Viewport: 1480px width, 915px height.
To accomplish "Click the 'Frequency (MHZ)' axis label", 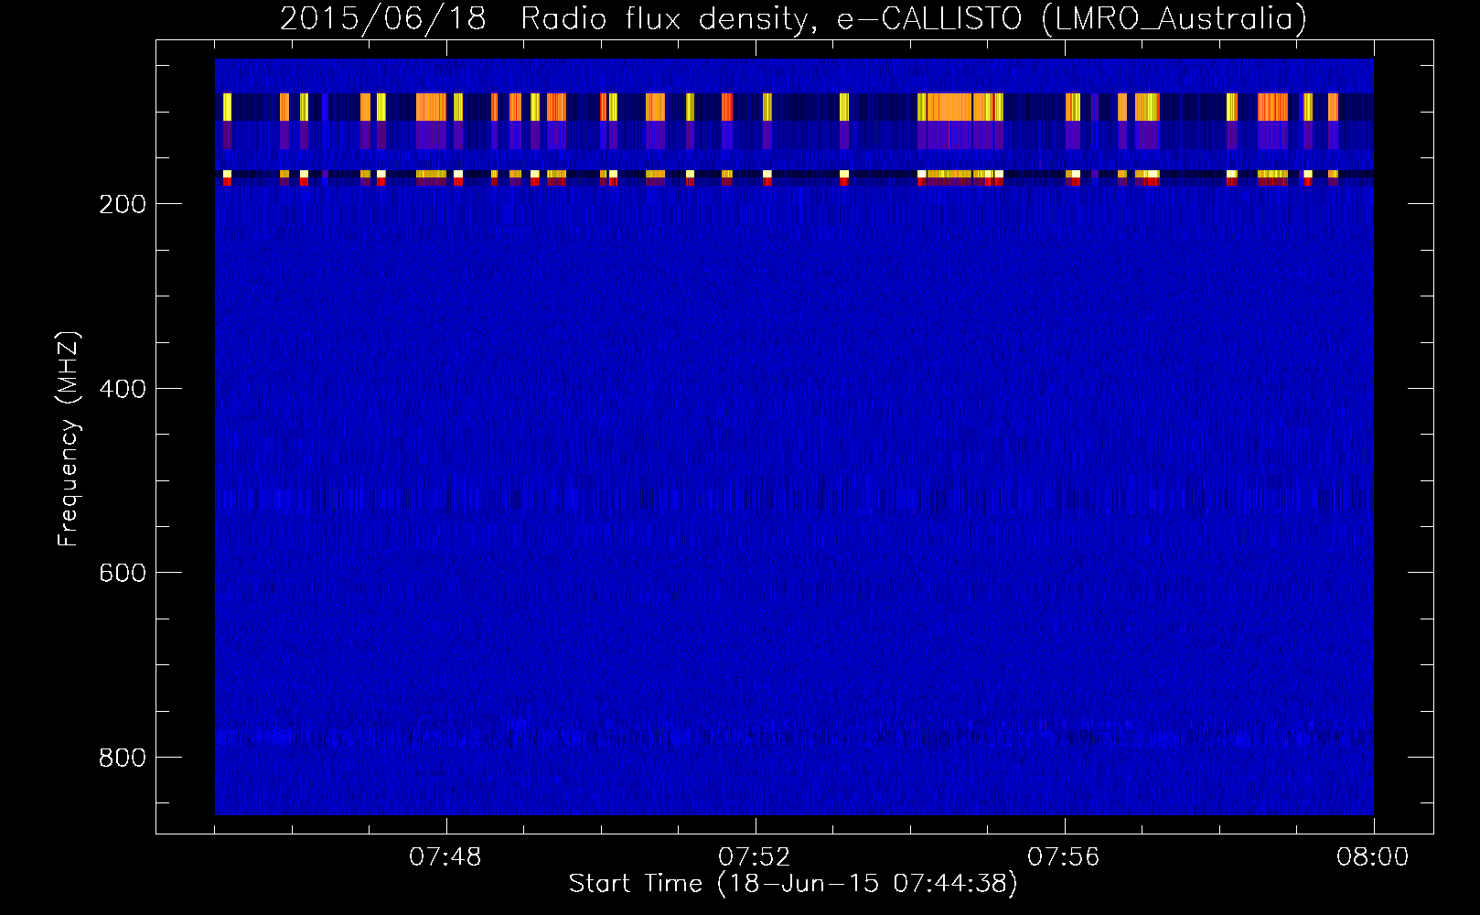I will (69, 439).
